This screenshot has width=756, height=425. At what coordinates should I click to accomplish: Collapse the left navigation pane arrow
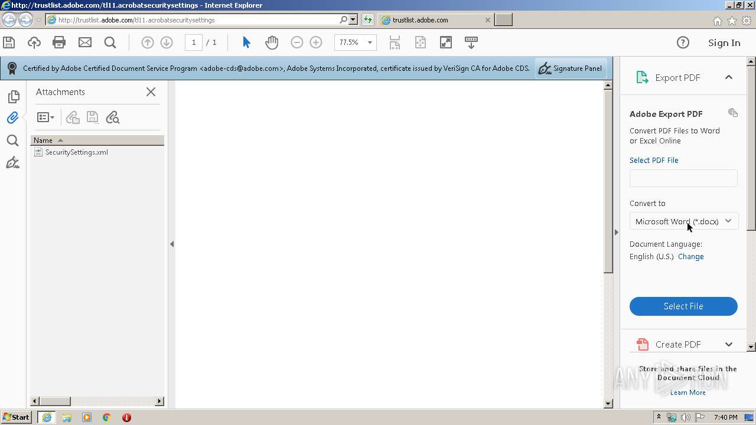point(172,244)
